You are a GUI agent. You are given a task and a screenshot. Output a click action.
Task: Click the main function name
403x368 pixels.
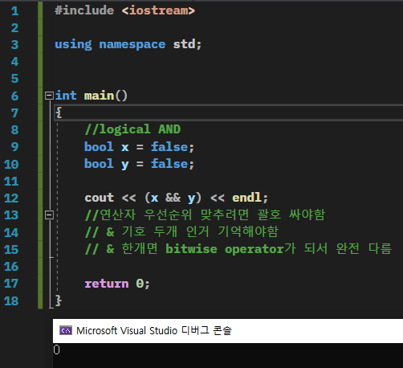point(100,96)
